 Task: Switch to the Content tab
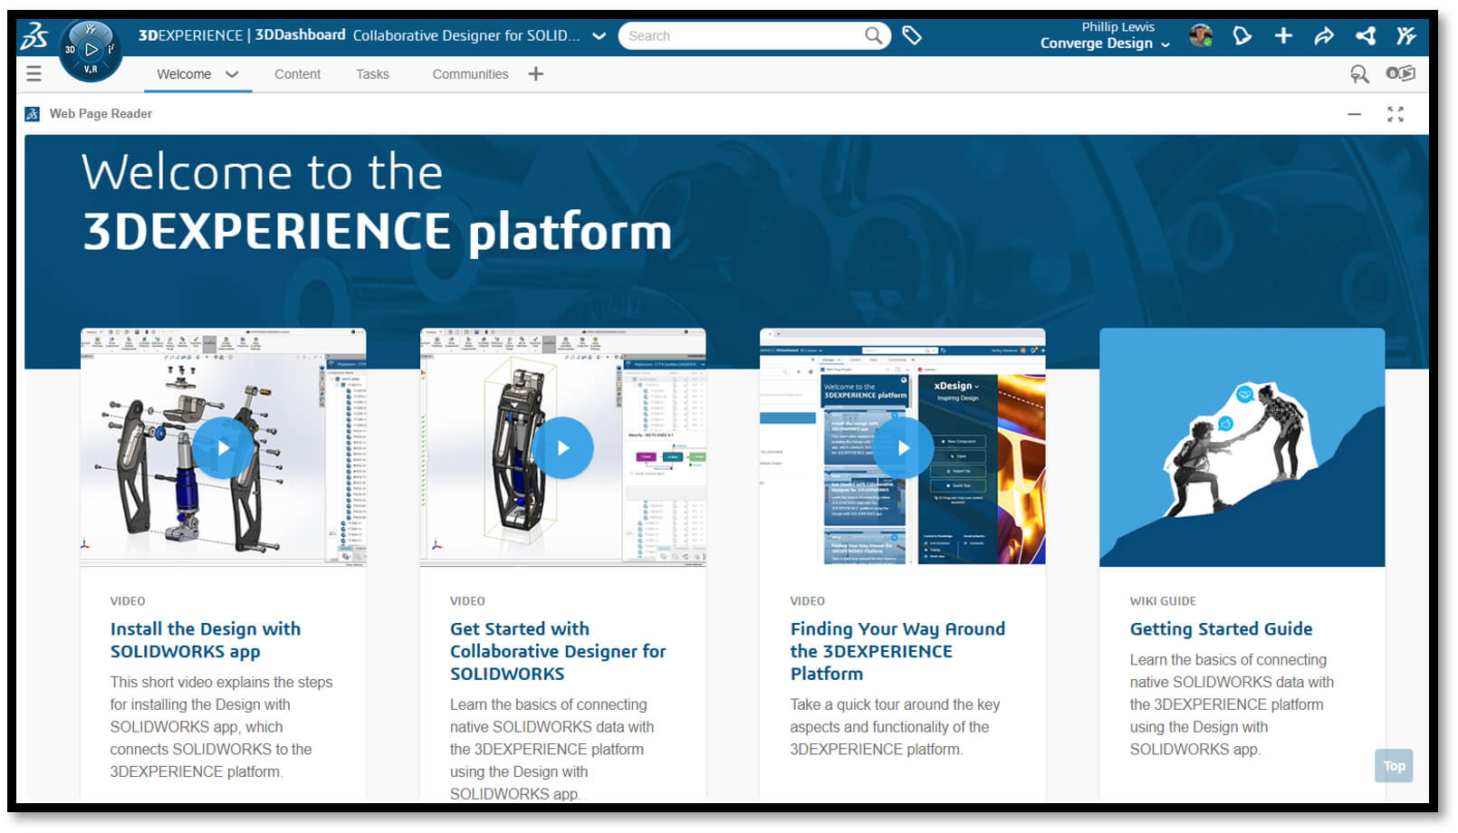[297, 75]
